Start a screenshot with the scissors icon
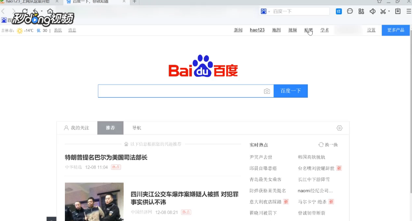The height and width of the screenshot is (221, 412). (x=383, y=11)
